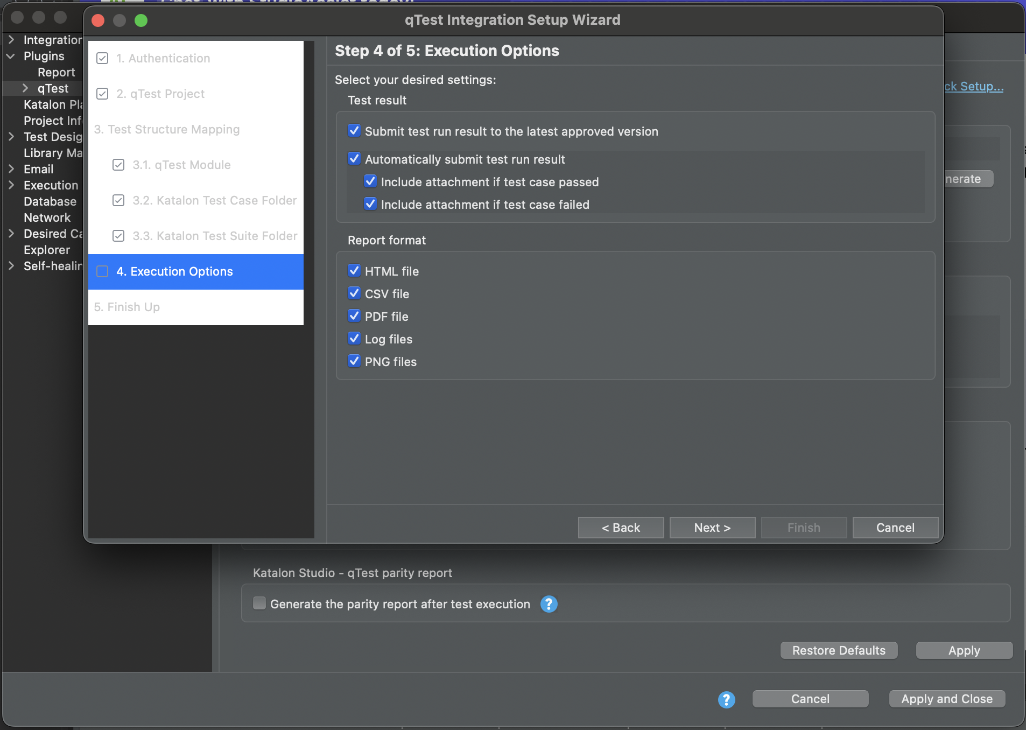This screenshot has height=730, width=1026.
Task: Click the Restore Defaults button
Action: pos(838,650)
